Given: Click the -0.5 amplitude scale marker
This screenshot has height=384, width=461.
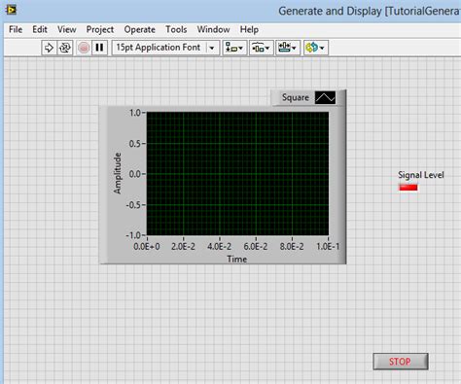Looking at the screenshot, I should pyautogui.click(x=133, y=205).
